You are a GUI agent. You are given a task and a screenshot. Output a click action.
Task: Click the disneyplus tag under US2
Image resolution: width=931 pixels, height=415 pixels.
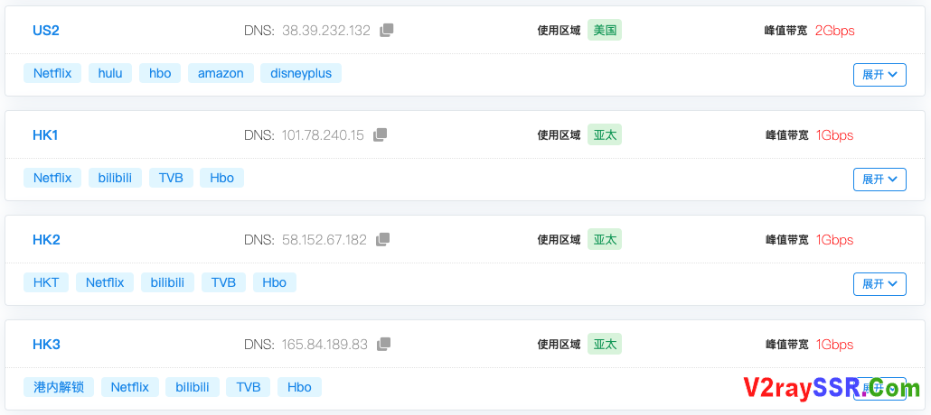click(301, 73)
